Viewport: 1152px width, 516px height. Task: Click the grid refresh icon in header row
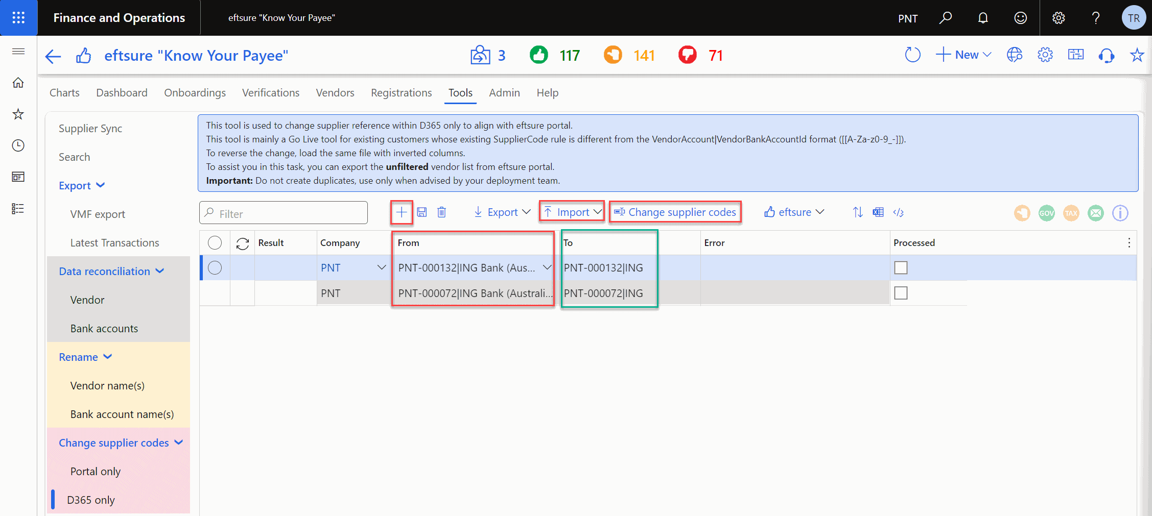243,243
